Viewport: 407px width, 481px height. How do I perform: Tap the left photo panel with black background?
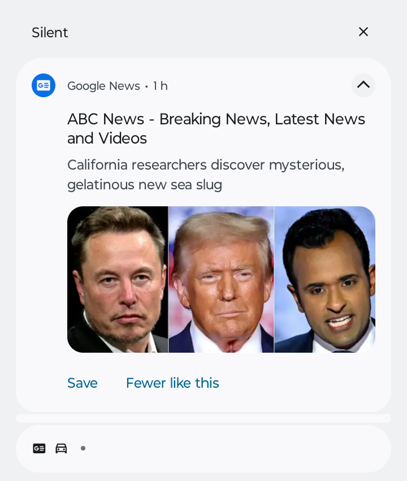(118, 279)
